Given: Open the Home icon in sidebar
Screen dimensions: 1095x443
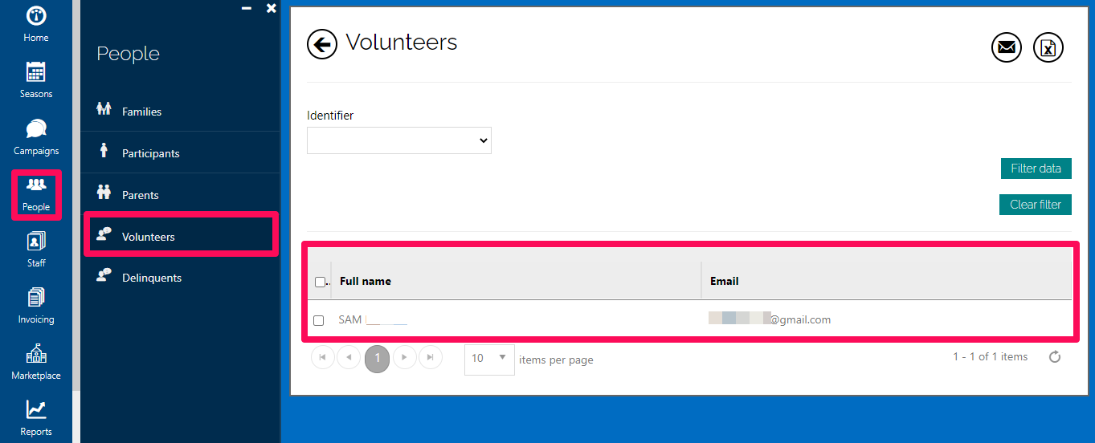Looking at the screenshot, I should (36, 15).
